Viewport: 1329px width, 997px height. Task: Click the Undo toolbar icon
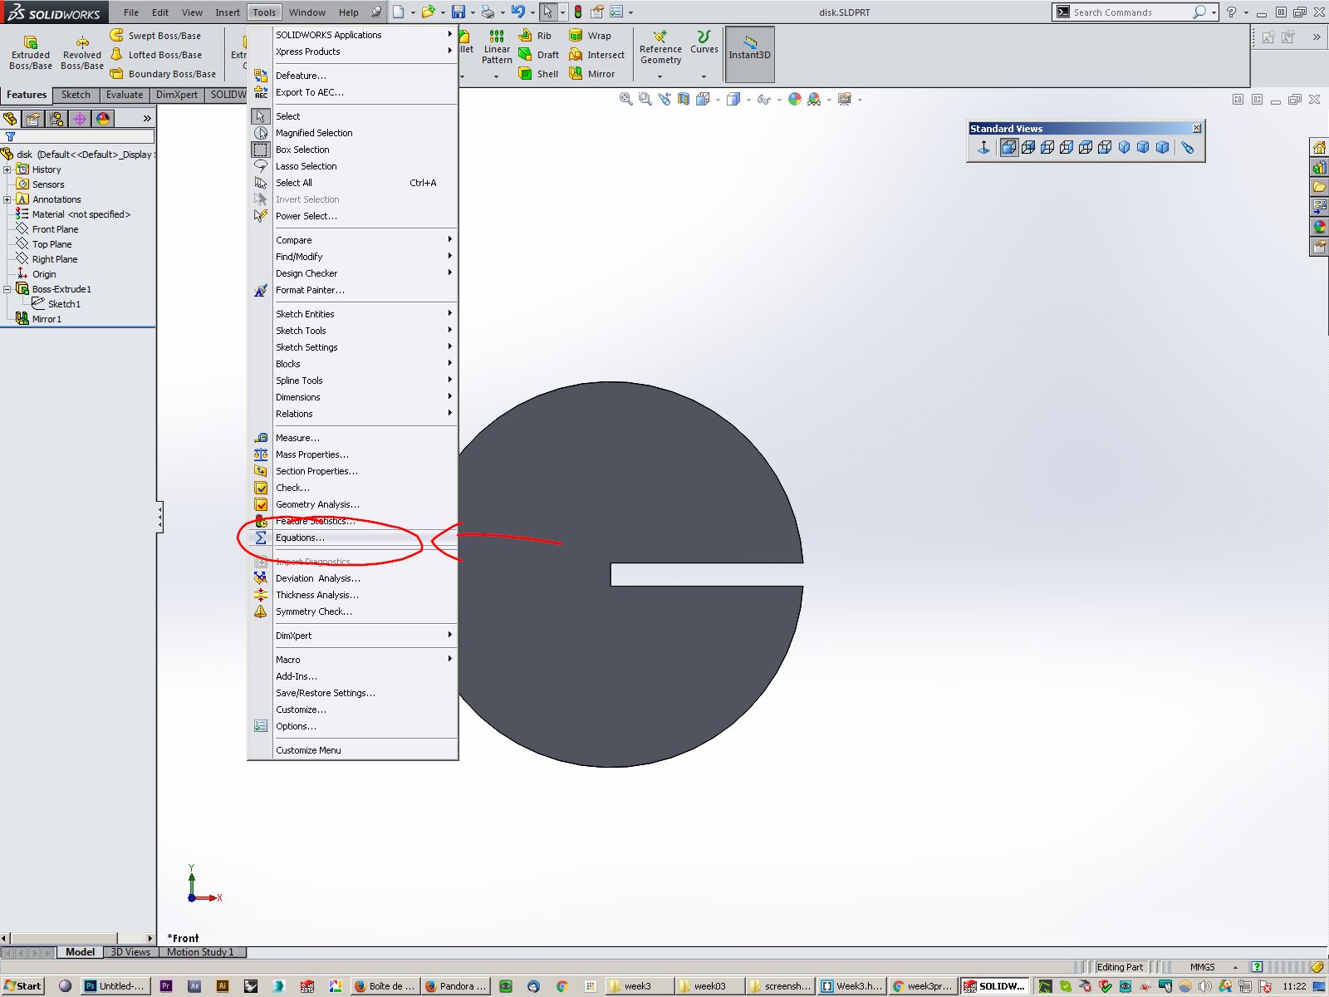[x=518, y=12]
